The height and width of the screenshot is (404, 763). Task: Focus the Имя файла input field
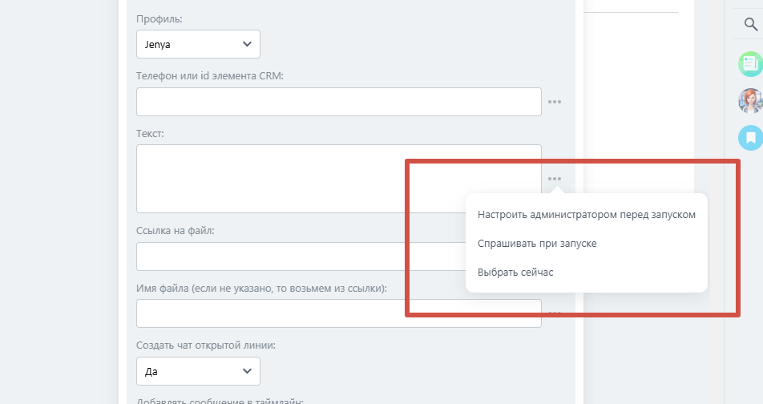339,313
